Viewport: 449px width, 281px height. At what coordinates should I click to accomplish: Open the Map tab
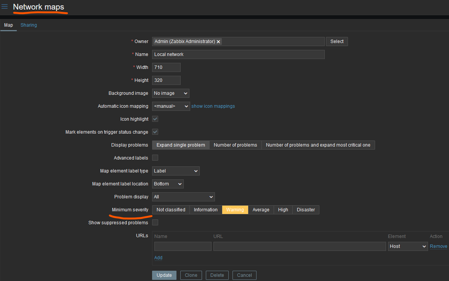coord(8,25)
